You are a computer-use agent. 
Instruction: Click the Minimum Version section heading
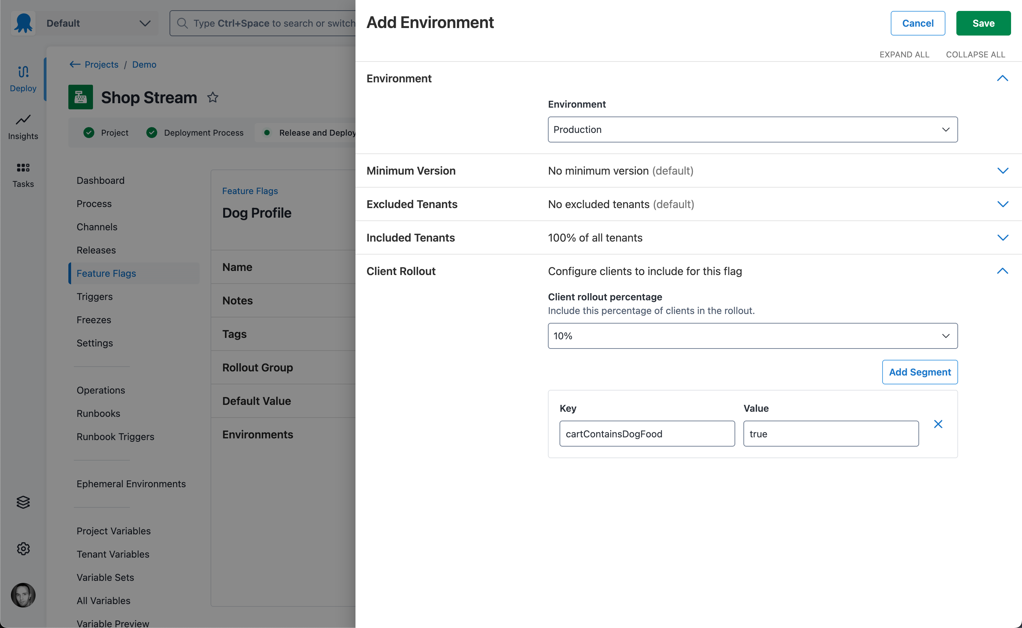click(411, 171)
